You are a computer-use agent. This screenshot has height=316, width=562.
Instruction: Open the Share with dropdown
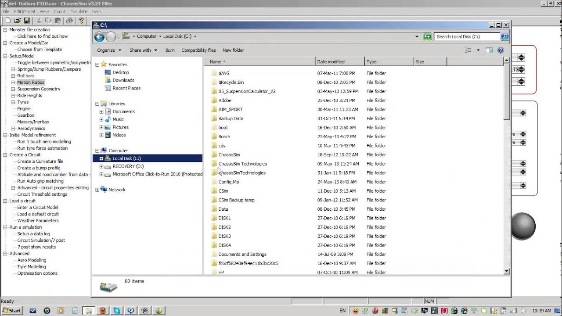[x=143, y=50]
